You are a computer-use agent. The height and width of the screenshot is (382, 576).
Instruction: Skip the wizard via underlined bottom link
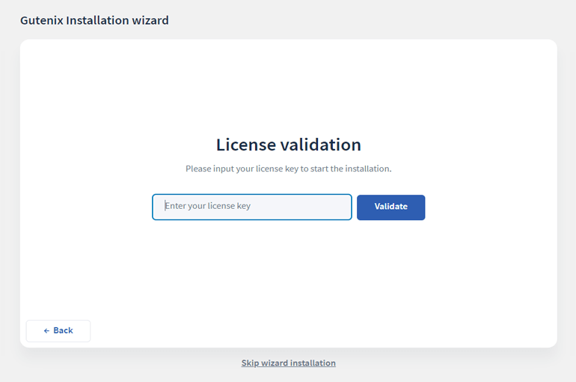click(288, 363)
